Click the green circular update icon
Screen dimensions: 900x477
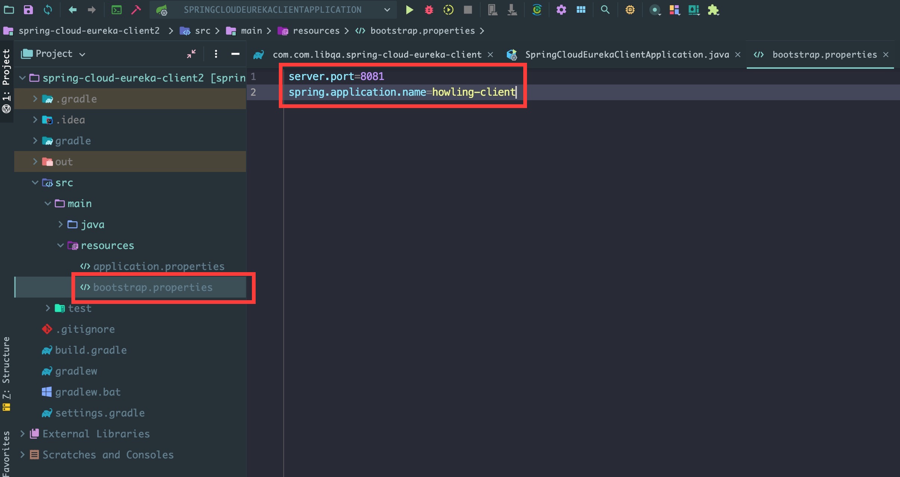[537, 10]
